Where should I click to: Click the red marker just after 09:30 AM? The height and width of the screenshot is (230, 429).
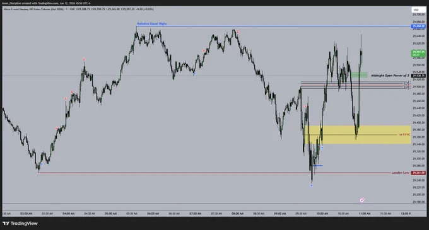[x=305, y=106]
